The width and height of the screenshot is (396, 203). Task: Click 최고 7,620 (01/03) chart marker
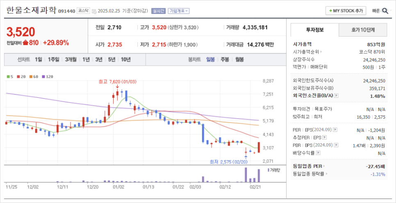118,82
